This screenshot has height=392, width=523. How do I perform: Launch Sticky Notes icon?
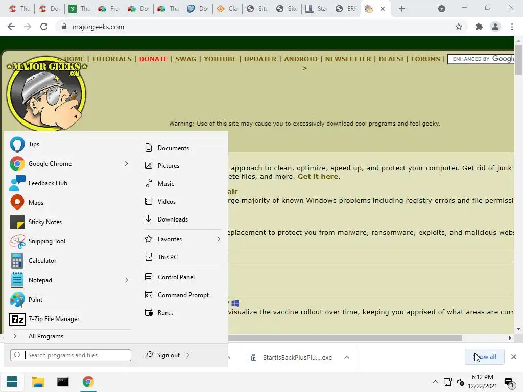coord(17,222)
